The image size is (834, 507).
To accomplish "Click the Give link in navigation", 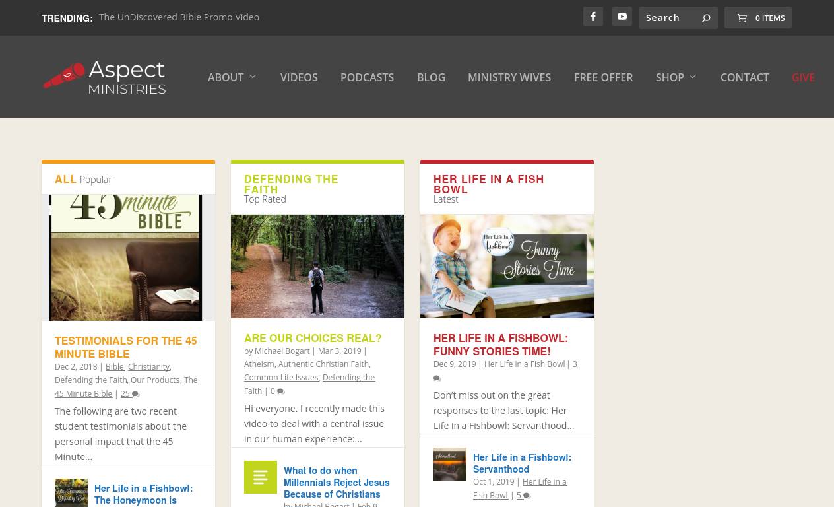I will (802, 77).
